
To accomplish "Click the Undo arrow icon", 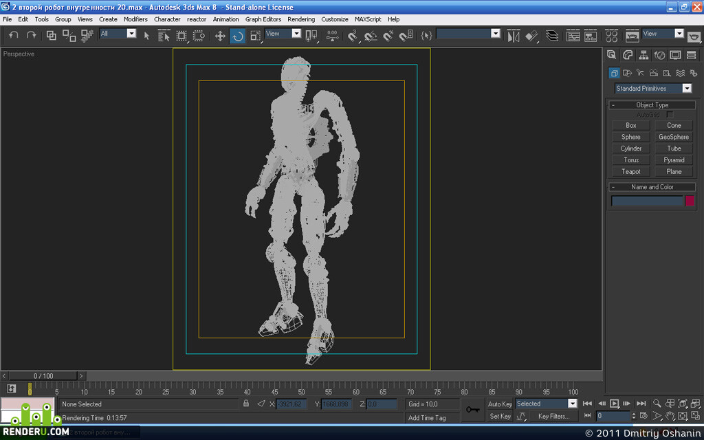I will click(x=14, y=35).
